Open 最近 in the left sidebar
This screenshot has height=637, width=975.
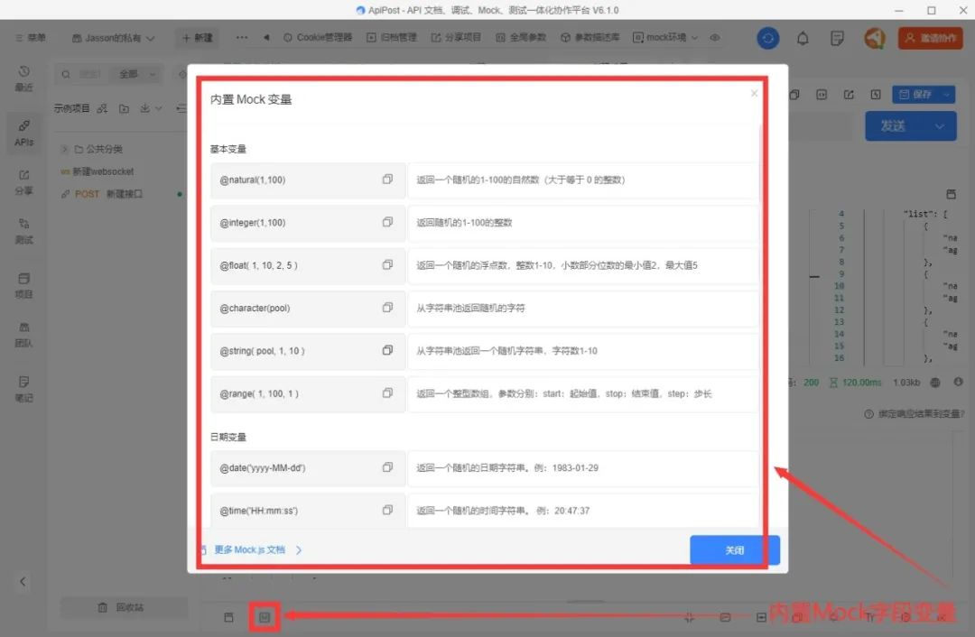(23, 78)
